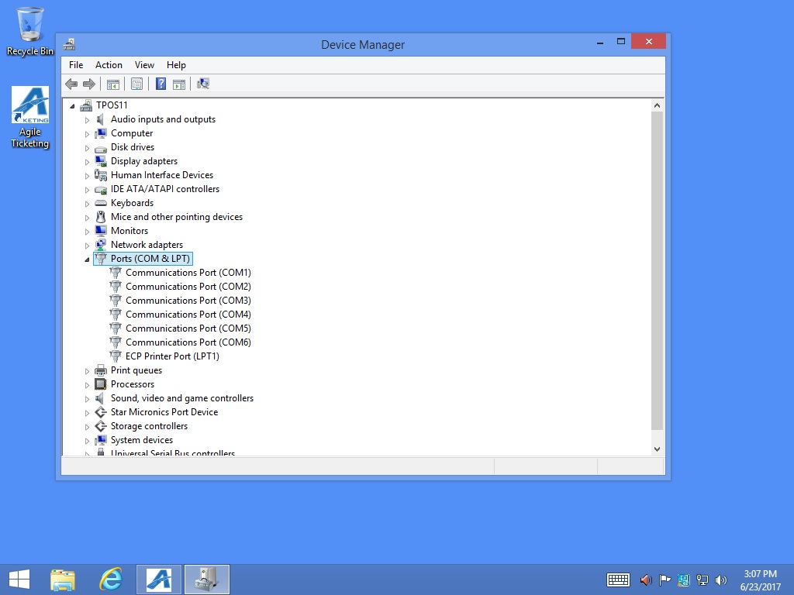Maximize the Device Manager window
794x595 pixels.
coord(621,42)
